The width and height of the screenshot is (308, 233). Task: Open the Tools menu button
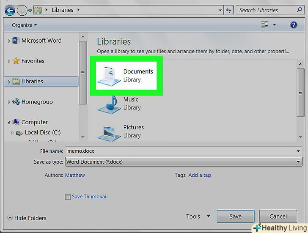pyautogui.click(x=198, y=217)
